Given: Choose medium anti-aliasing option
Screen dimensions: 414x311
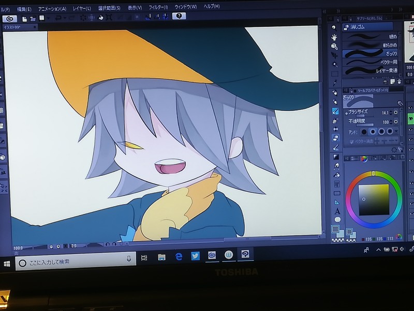Looking at the screenshot, I should (381, 131).
